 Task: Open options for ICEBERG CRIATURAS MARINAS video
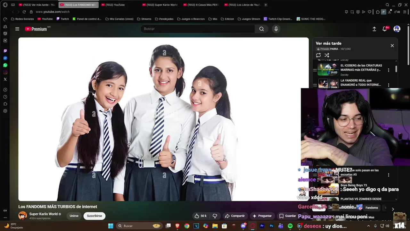click(389, 70)
